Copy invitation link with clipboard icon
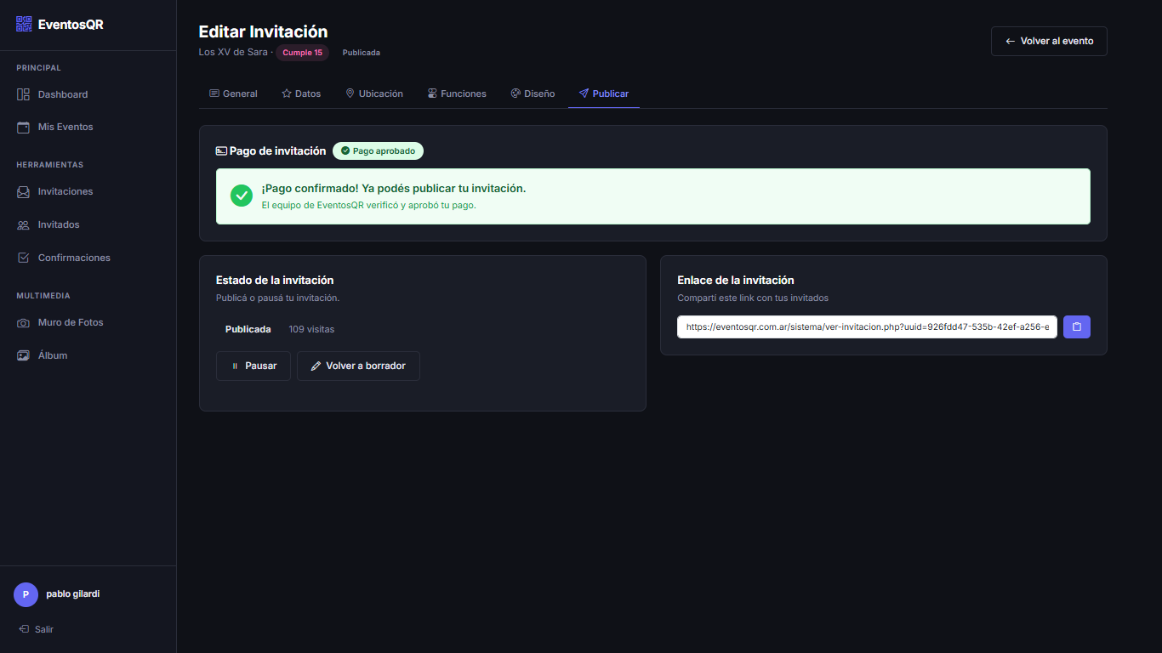Screen dimensions: 1162x653 coord(1076,327)
